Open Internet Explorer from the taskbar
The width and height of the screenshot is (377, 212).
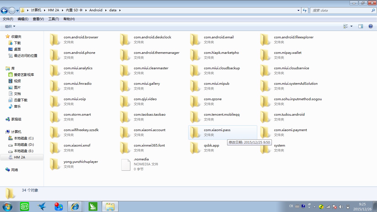click(x=75, y=206)
